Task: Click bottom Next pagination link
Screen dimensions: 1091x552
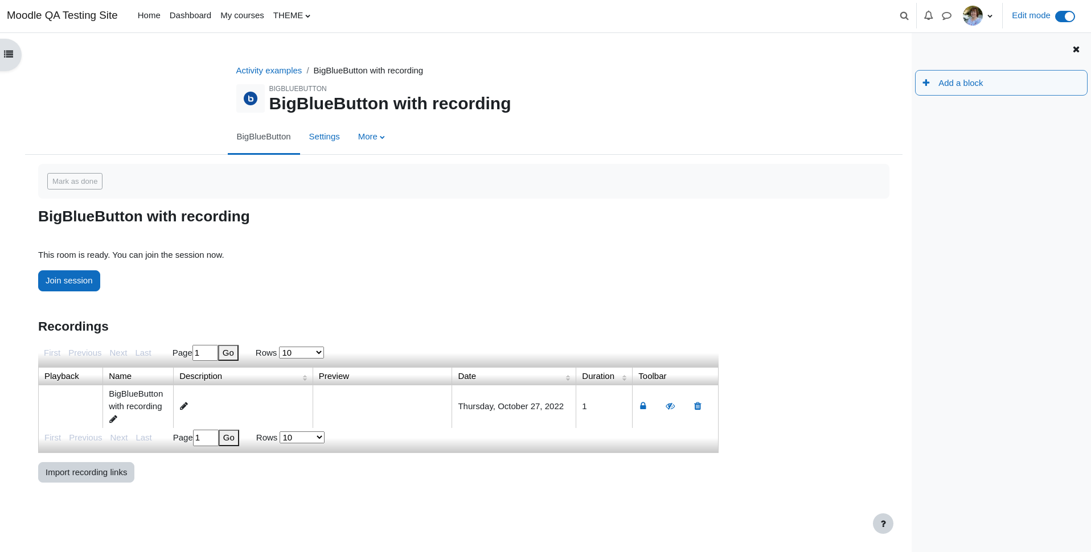Action: [119, 438]
